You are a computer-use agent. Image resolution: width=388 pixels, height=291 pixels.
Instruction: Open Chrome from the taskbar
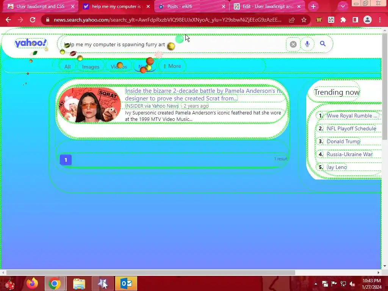(x=55, y=283)
